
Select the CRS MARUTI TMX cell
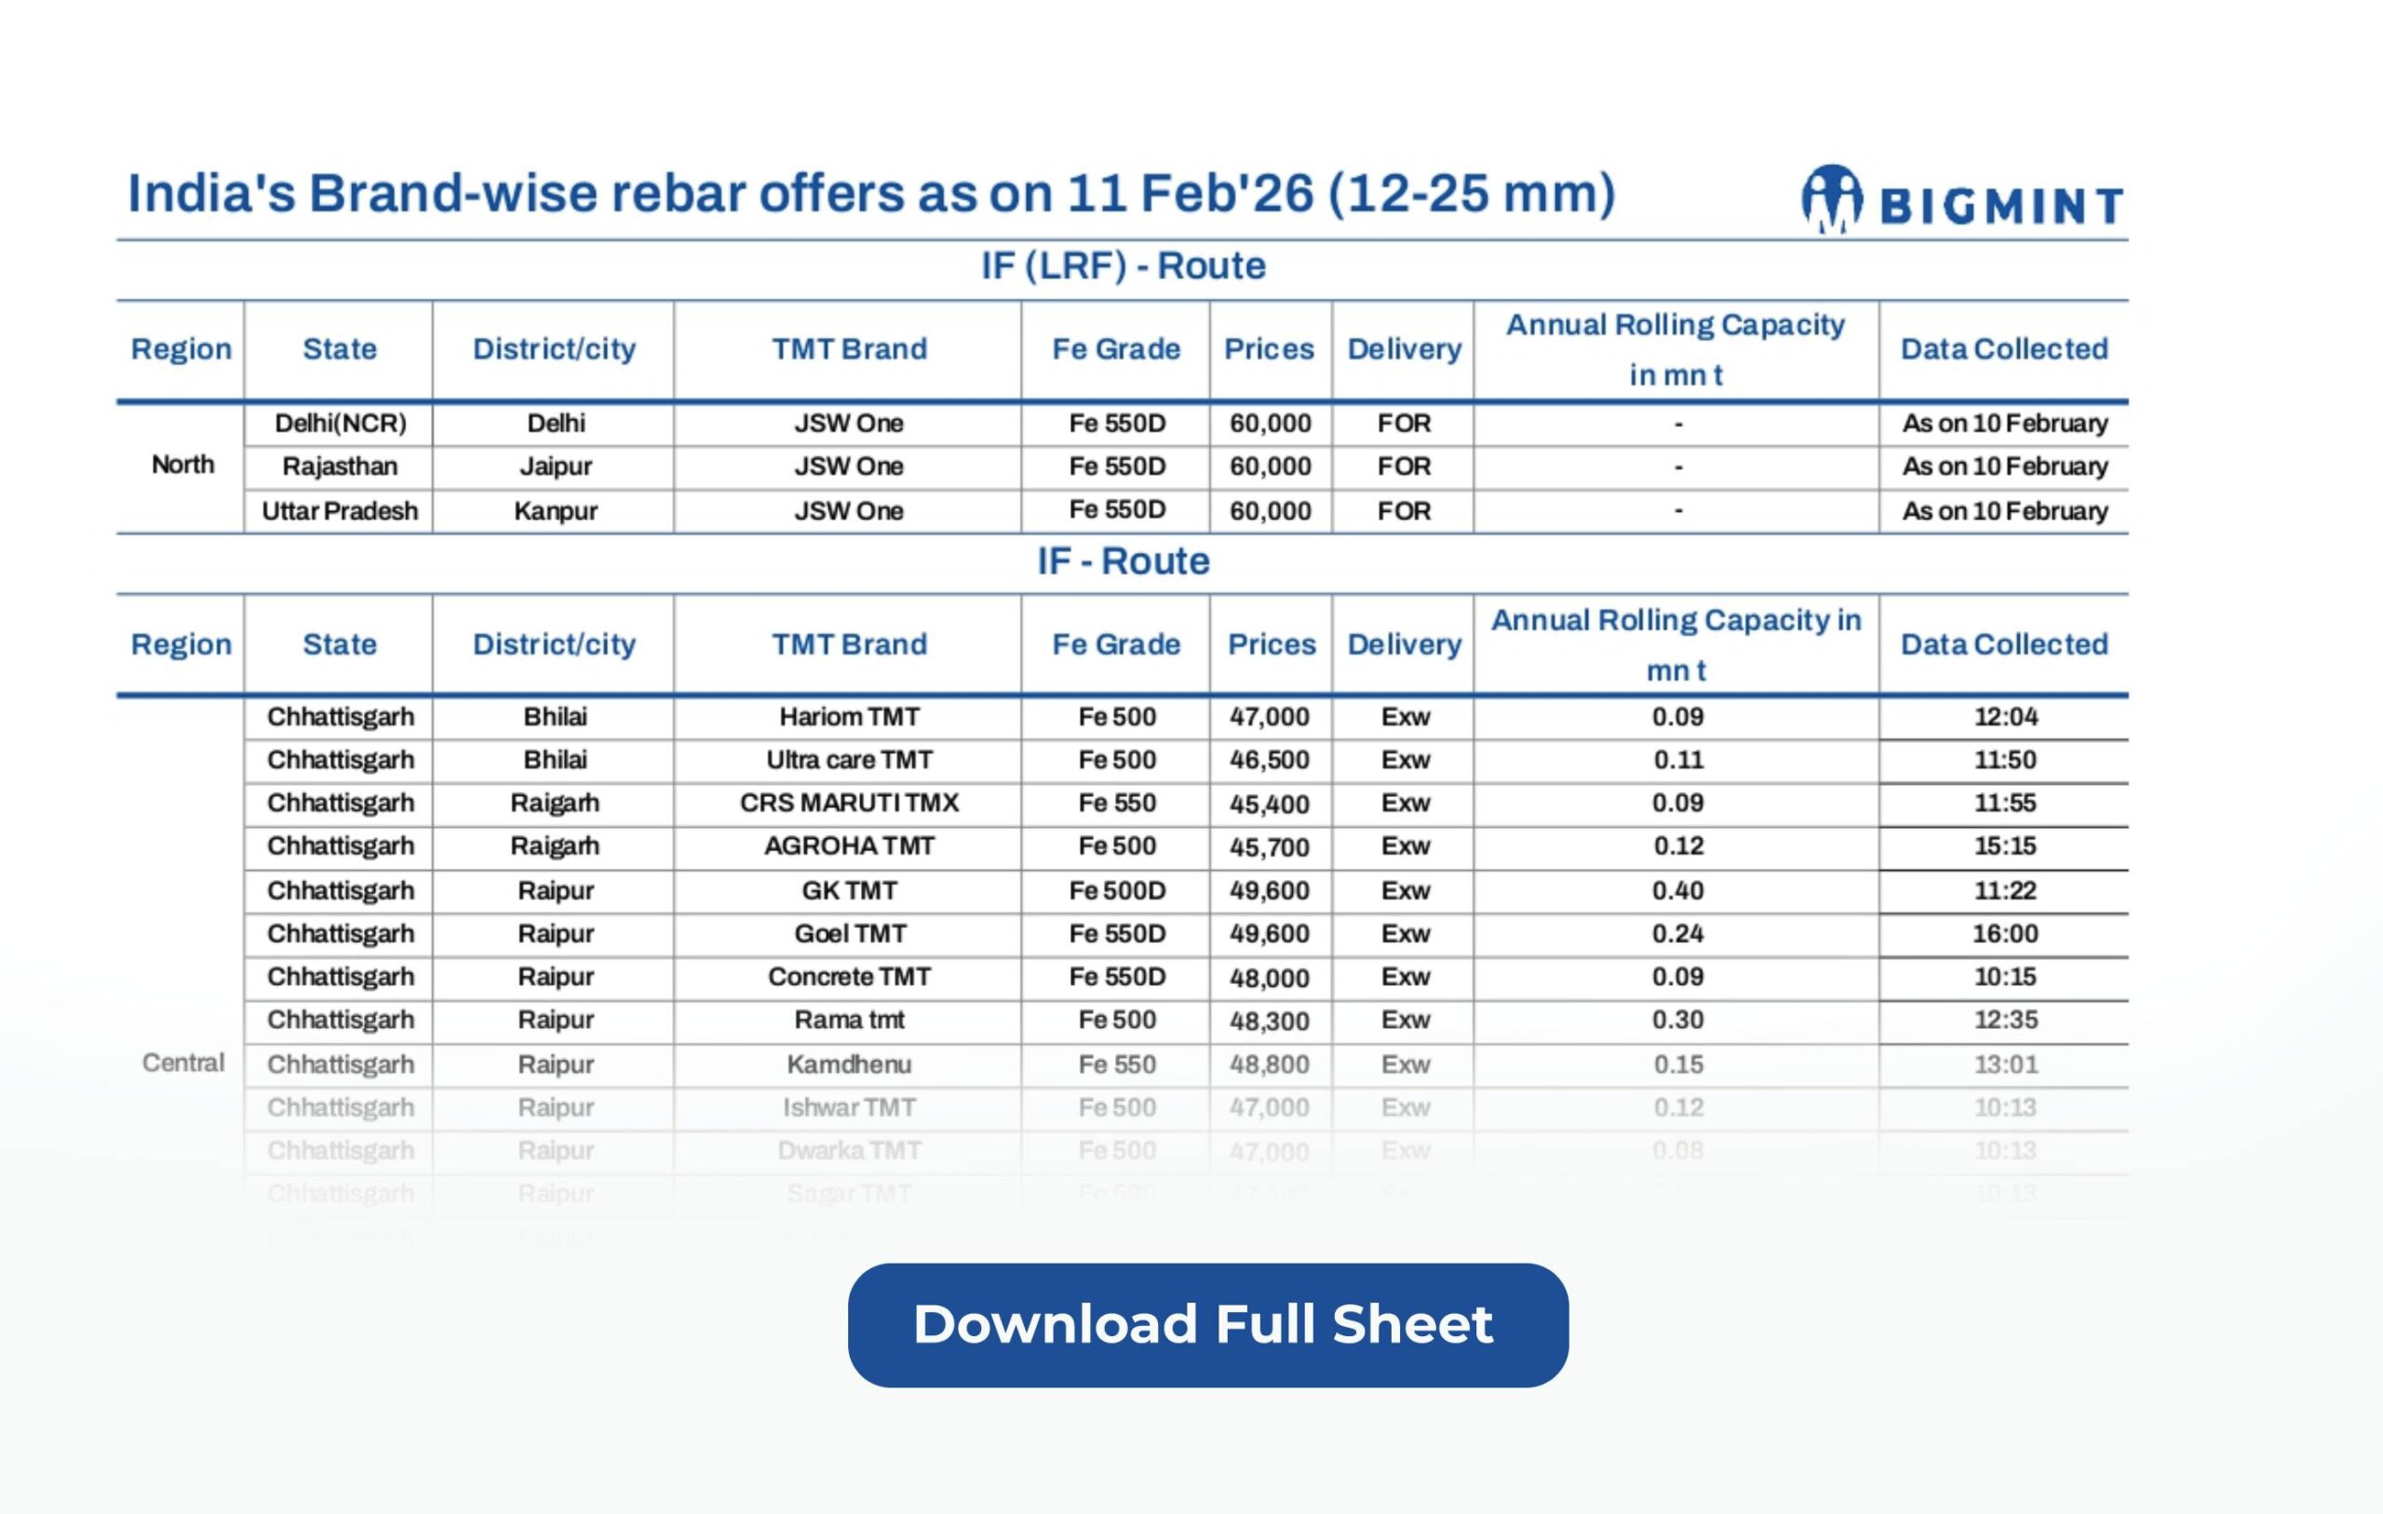(849, 803)
